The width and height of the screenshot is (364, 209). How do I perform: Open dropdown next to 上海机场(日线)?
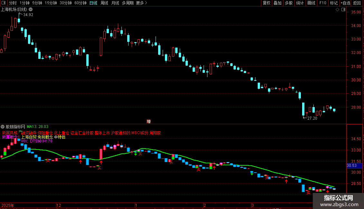click(31, 10)
